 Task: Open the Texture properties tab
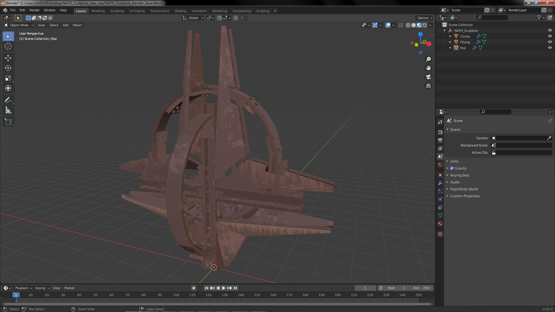440,234
